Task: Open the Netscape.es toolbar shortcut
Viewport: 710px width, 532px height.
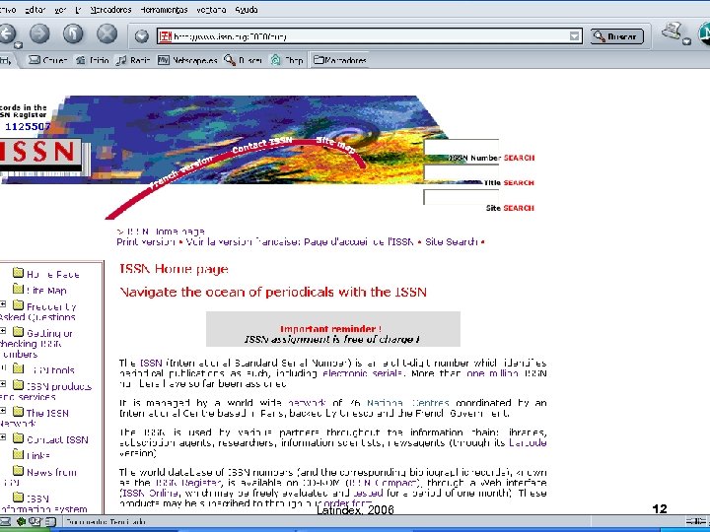Action: pyautogui.click(x=187, y=60)
